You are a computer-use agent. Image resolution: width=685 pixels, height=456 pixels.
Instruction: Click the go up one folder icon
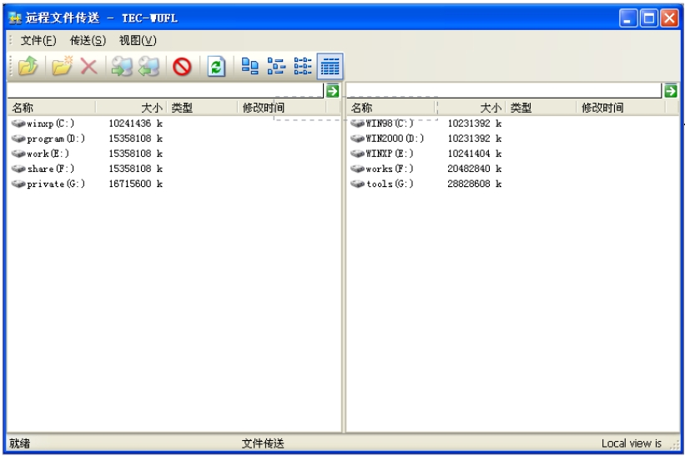[x=28, y=67]
